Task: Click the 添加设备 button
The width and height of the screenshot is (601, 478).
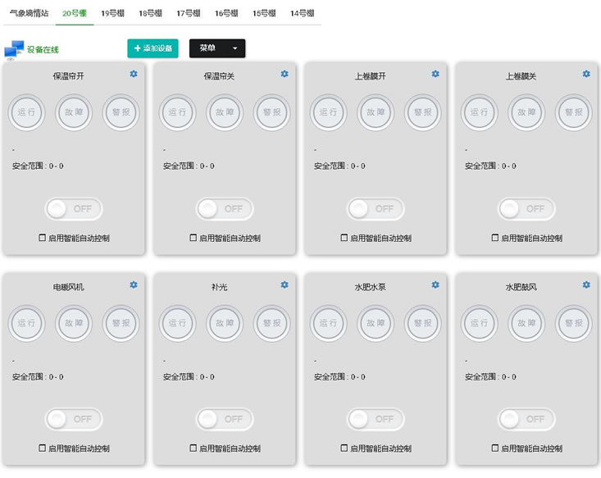Action: pyautogui.click(x=153, y=48)
